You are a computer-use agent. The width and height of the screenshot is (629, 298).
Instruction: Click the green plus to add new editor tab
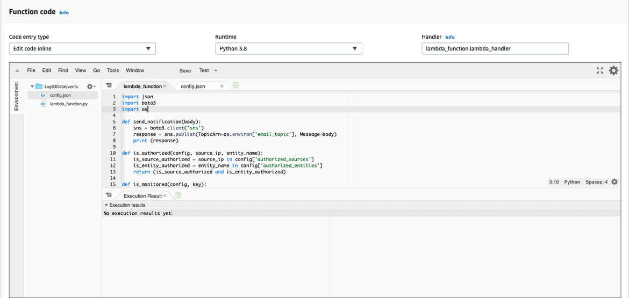pyautogui.click(x=235, y=85)
